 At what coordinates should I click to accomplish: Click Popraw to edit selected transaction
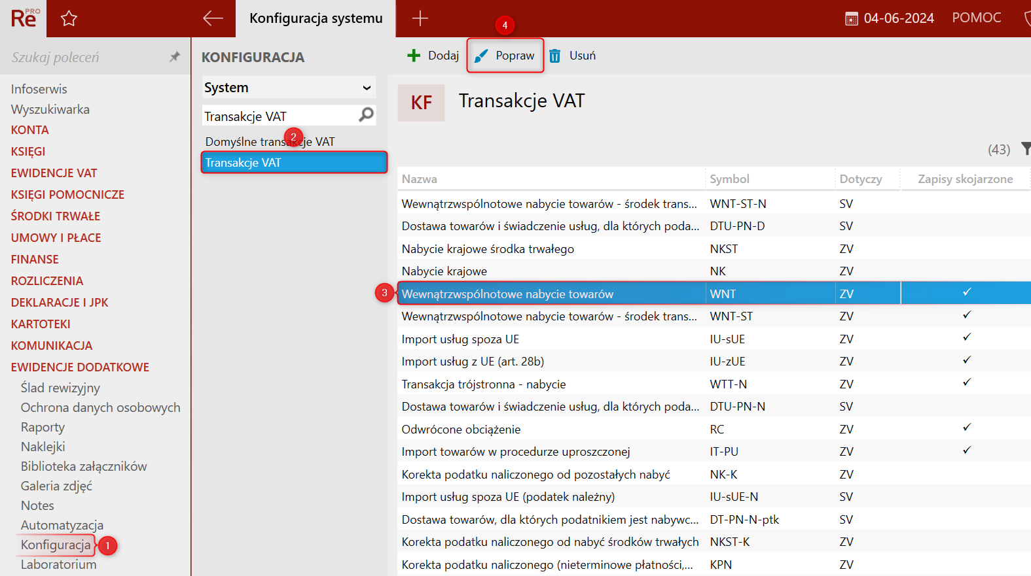505,56
